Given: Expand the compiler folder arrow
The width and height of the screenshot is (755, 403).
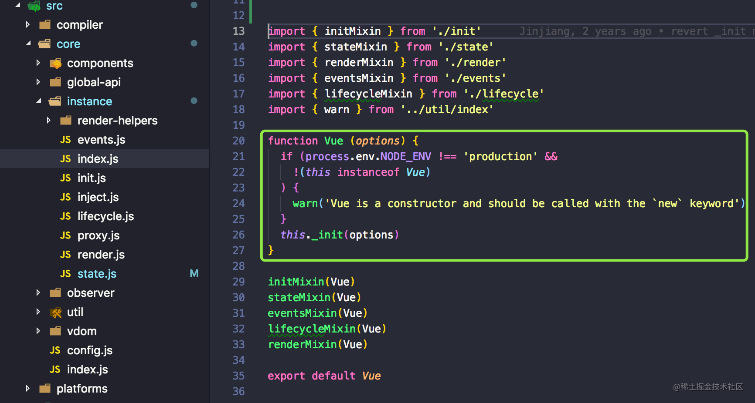Looking at the screenshot, I should tap(28, 24).
